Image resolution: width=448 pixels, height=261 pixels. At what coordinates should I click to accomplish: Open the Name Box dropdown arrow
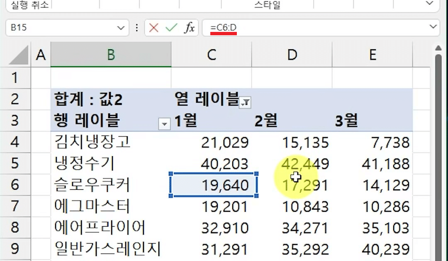[121, 28]
